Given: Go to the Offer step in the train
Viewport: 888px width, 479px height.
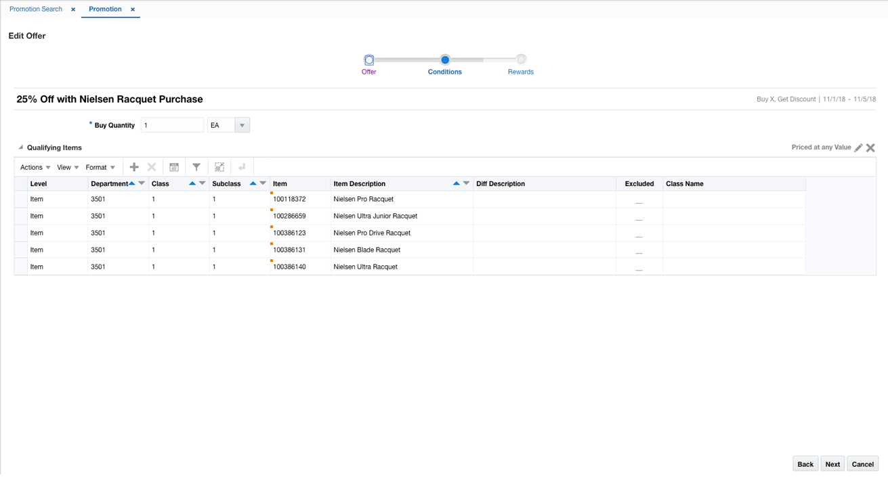Looking at the screenshot, I should coord(369,60).
